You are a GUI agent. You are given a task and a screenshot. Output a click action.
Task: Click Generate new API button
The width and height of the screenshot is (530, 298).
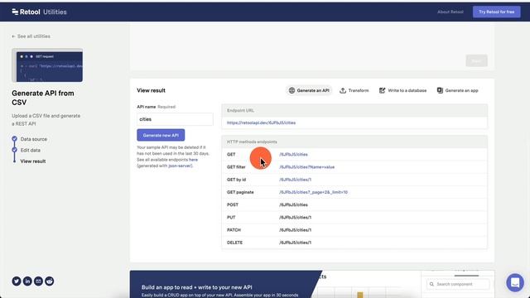click(161, 135)
